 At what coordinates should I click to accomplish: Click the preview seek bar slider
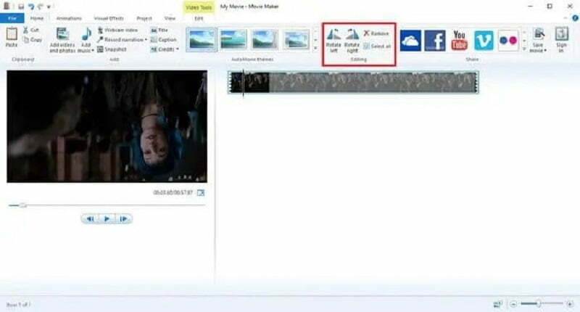(23, 205)
